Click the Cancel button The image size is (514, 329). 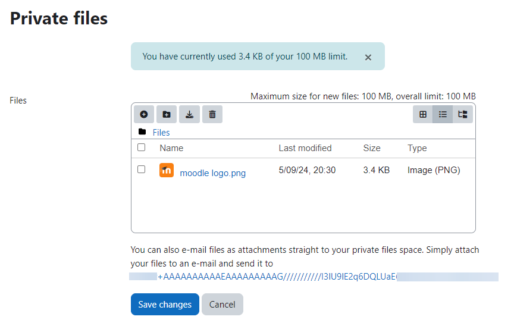(222, 305)
